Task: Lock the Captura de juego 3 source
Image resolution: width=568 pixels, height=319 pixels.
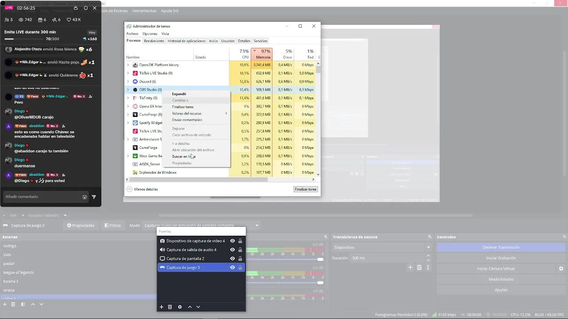Action: click(x=240, y=268)
